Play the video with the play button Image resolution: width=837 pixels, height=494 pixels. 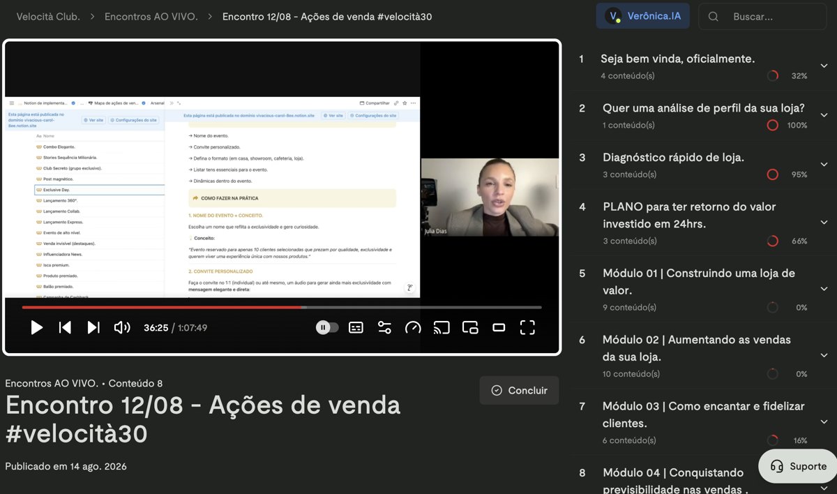37,327
